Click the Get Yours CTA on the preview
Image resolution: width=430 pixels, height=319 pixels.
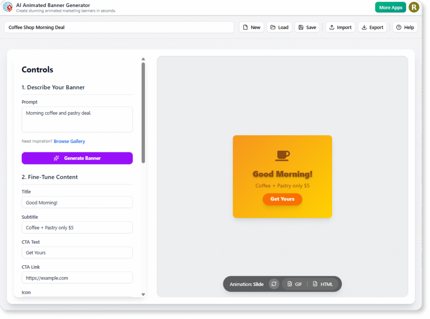point(282,199)
